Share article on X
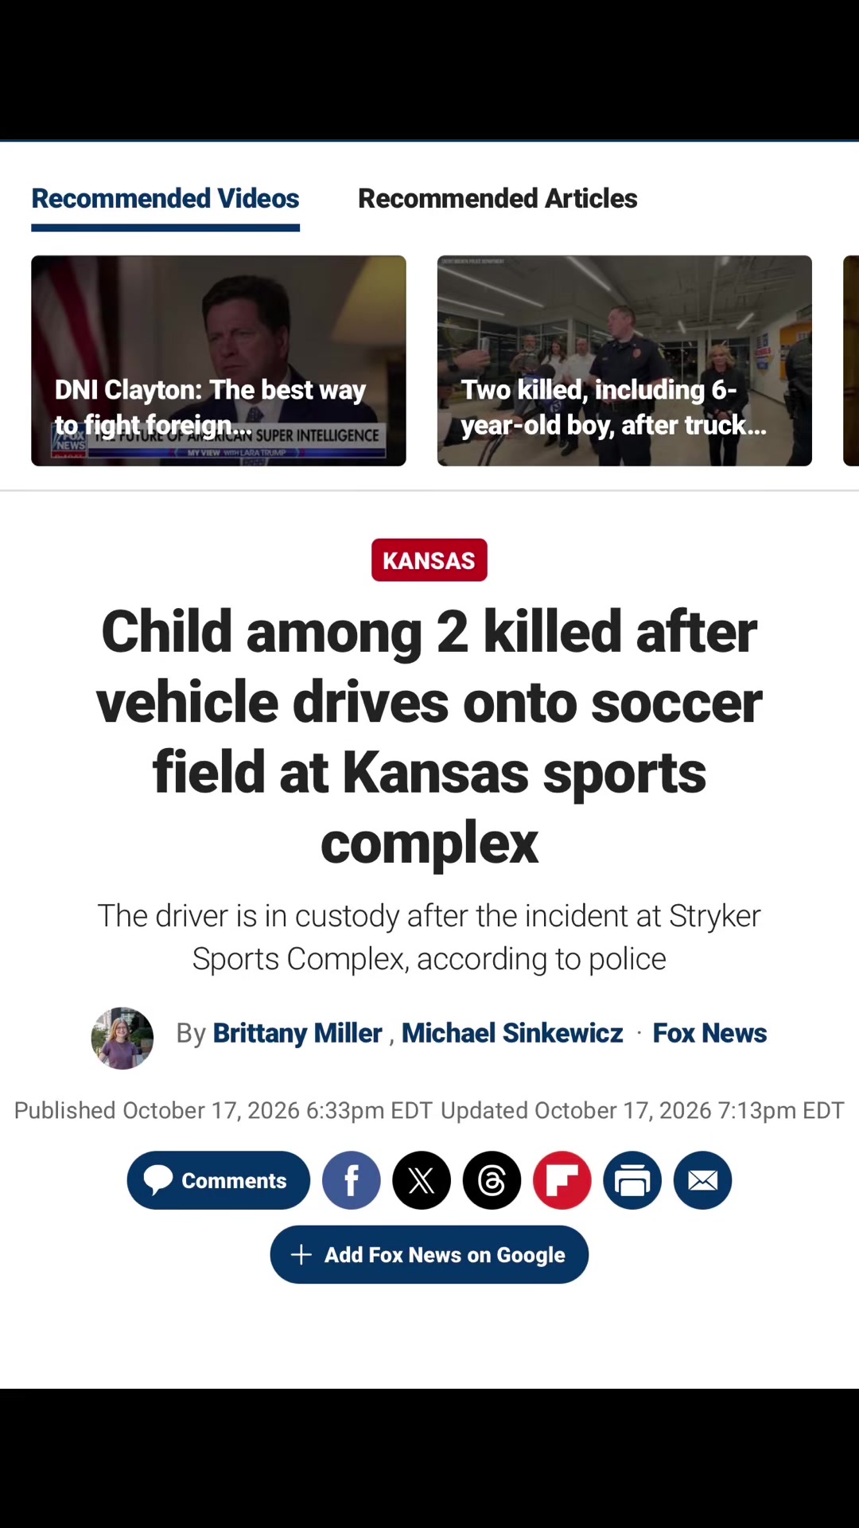The width and height of the screenshot is (859, 1528). pos(422,1180)
